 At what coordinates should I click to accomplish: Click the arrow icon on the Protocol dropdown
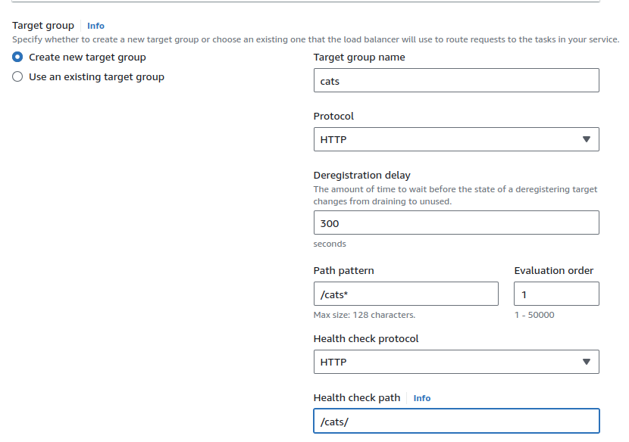coord(586,139)
